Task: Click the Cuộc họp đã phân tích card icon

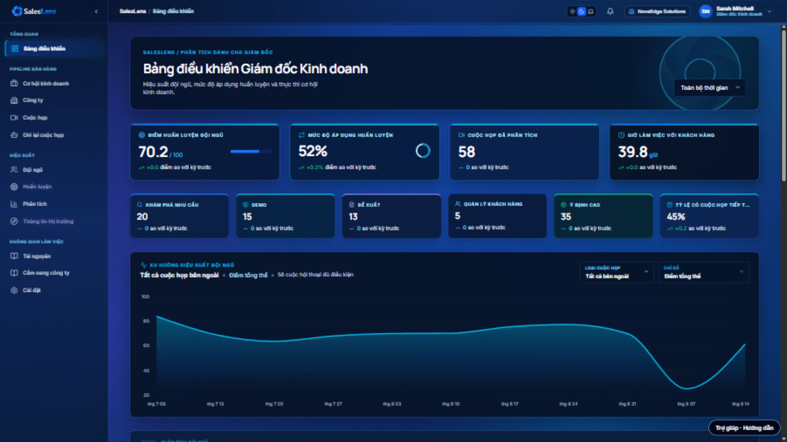Action: click(461, 135)
